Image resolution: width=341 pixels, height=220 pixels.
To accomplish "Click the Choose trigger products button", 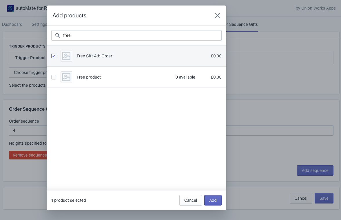I will (x=28, y=72).
